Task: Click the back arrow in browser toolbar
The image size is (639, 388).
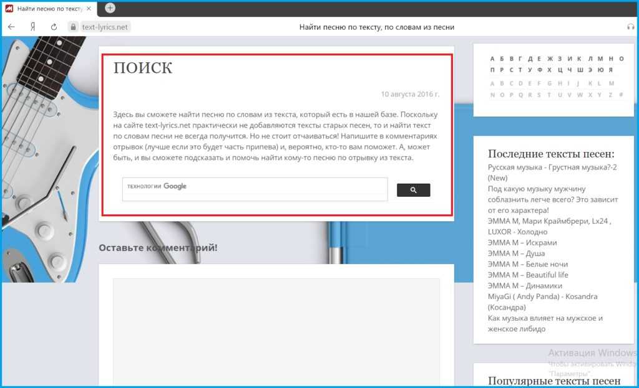Action: (x=11, y=27)
